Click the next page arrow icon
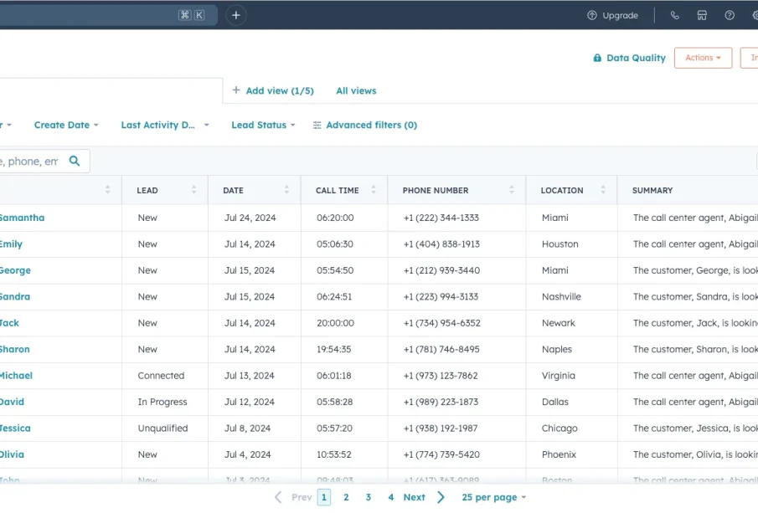This screenshot has width=758, height=513. 441,497
